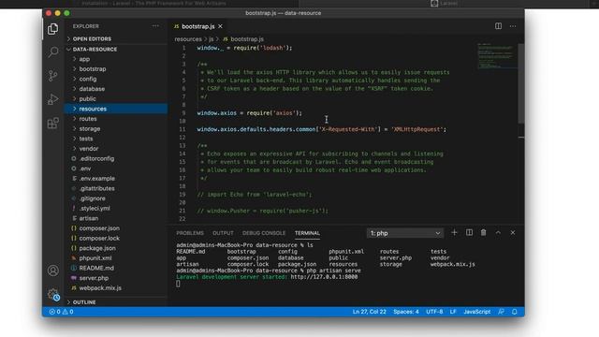This screenshot has height=337, width=599.
Task: Click the editor vertical scrollbar
Action: pyautogui.click(x=521, y=83)
